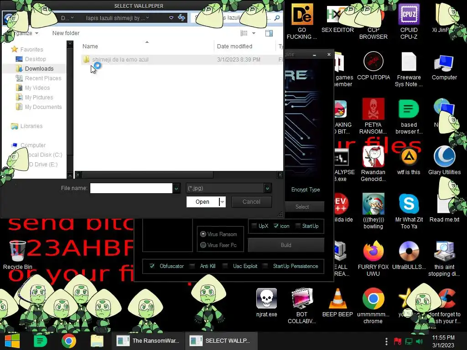Open the 'based browser f...' icon
Image resolution: width=467 pixels, height=350 pixels.
click(x=409, y=109)
